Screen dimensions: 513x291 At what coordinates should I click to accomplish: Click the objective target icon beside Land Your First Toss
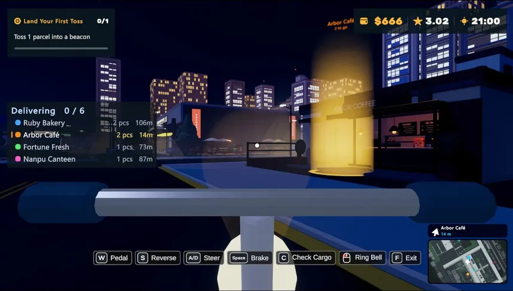[x=17, y=22]
